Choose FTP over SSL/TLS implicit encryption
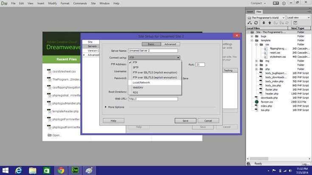 coord(155,72)
